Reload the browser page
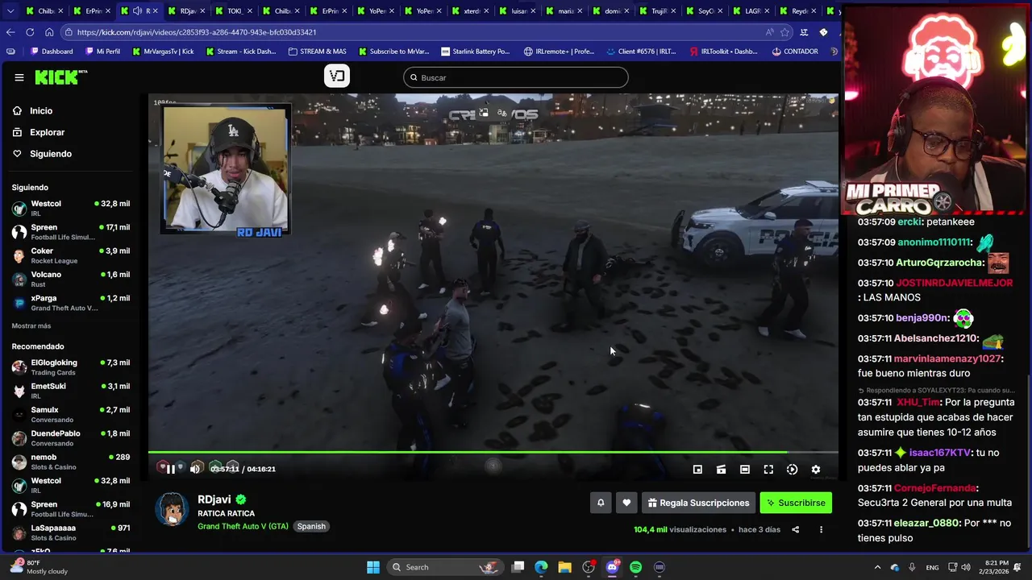Screen dimensions: 1032x580 coord(30,32)
